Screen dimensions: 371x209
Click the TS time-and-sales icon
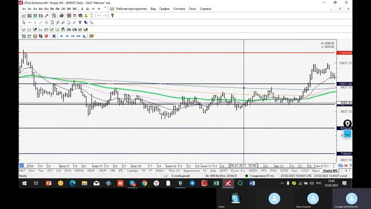coord(41,16)
